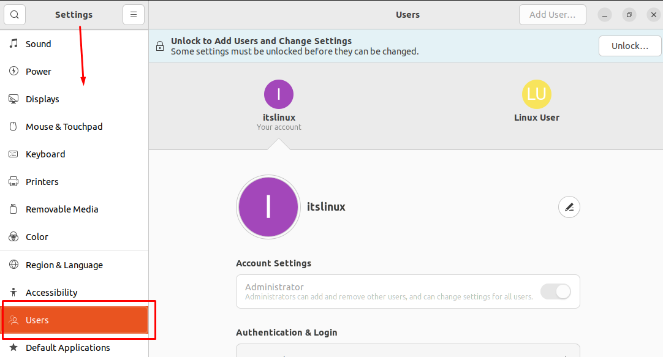Open Default Applications from the sidebar
The width and height of the screenshot is (663, 357).
click(67, 347)
